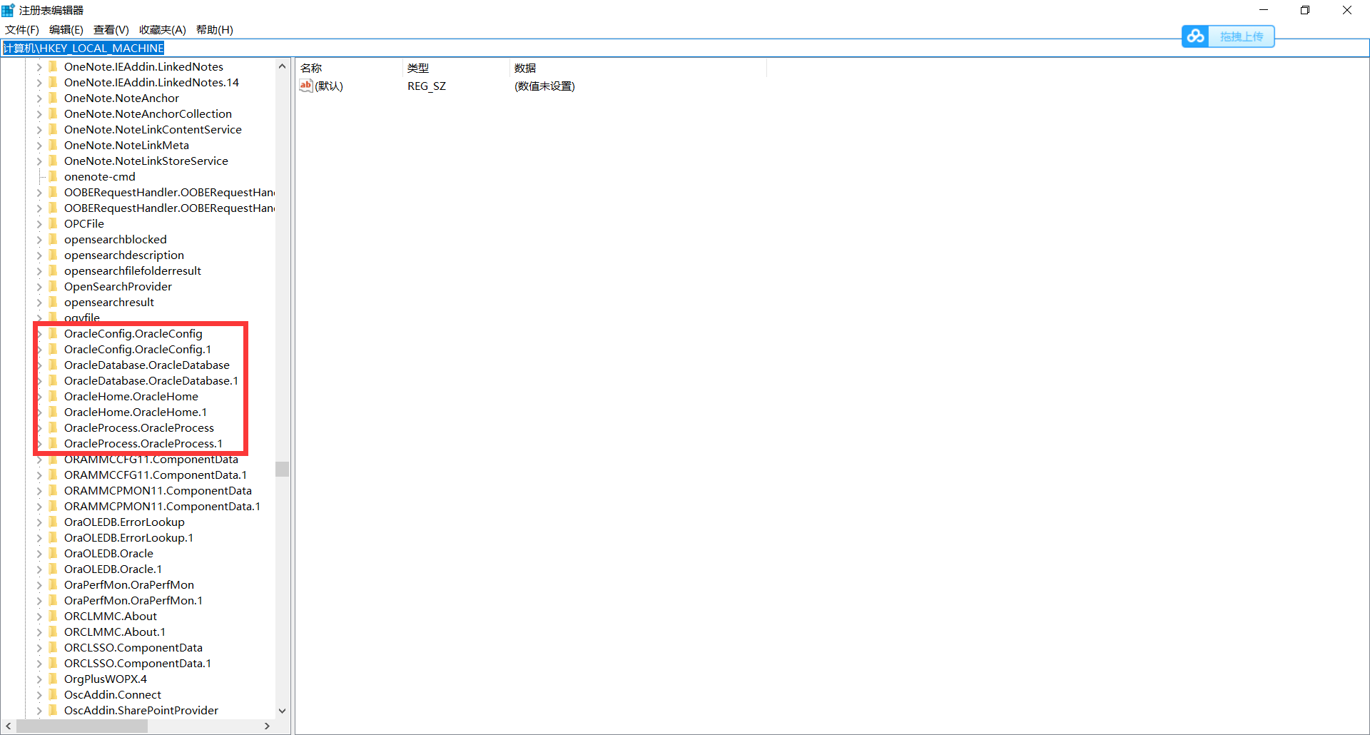
Task: Click folder icon of ORAMMCCFG11.ComponentData.1
Action: (53, 475)
